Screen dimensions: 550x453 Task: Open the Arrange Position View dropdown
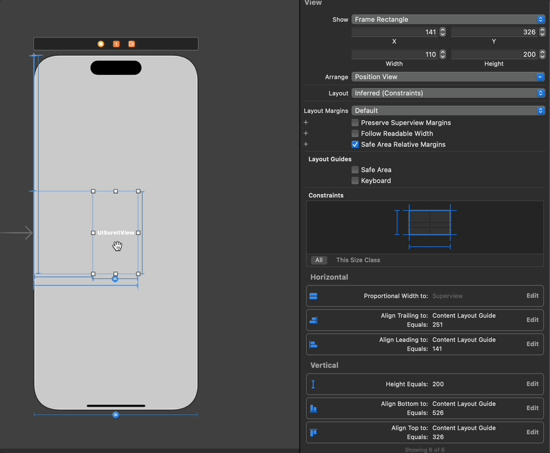click(x=448, y=77)
